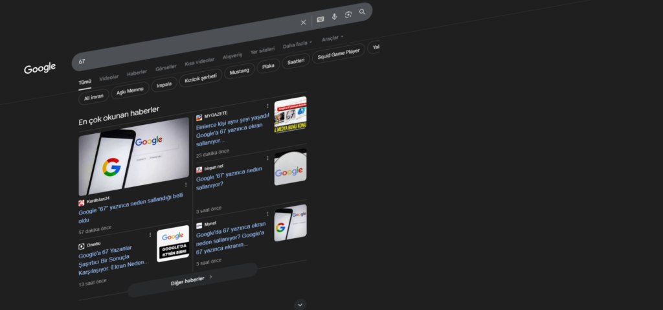
Task: Expand the Daha fazla dropdown
Action: [x=297, y=43]
